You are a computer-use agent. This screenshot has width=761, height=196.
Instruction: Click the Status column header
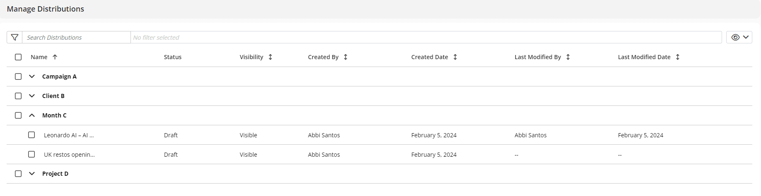click(172, 57)
